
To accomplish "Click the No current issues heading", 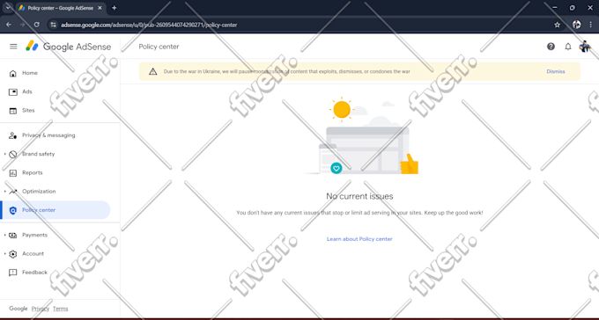I will (359, 196).
